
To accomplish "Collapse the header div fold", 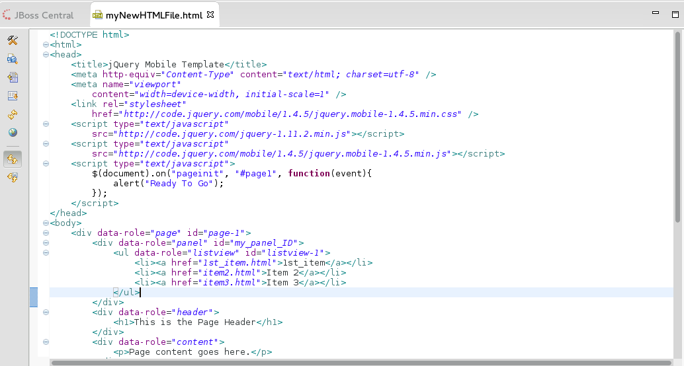I will [x=46, y=312].
